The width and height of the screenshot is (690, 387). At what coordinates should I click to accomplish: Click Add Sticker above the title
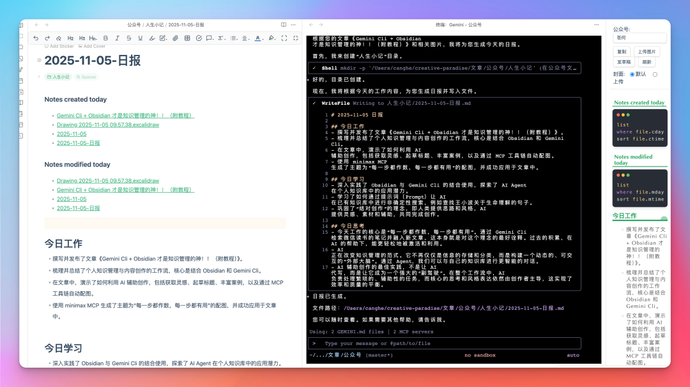(x=59, y=46)
